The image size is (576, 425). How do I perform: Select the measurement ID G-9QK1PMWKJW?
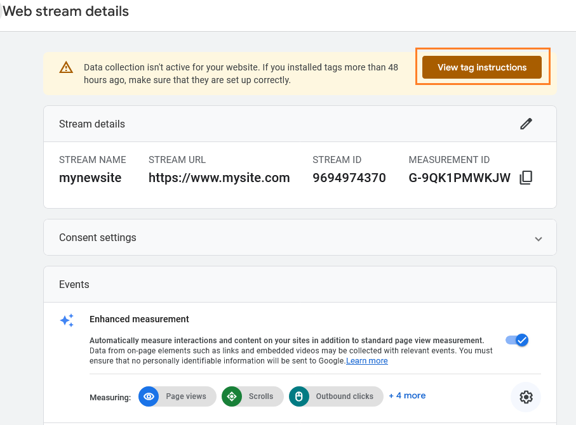[459, 178]
